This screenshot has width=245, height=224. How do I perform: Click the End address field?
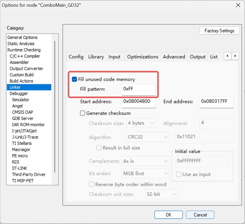(216, 101)
